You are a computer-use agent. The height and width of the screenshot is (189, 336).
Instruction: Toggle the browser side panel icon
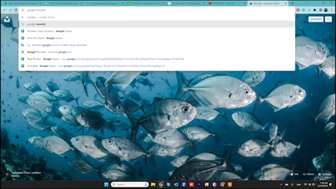click(320, 10)
